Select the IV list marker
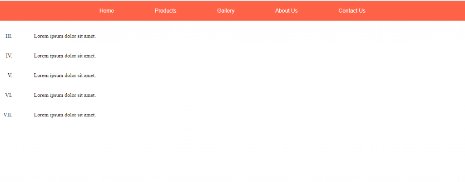Image resolution: width=465 pixels, height=182 pixels. 9,56
